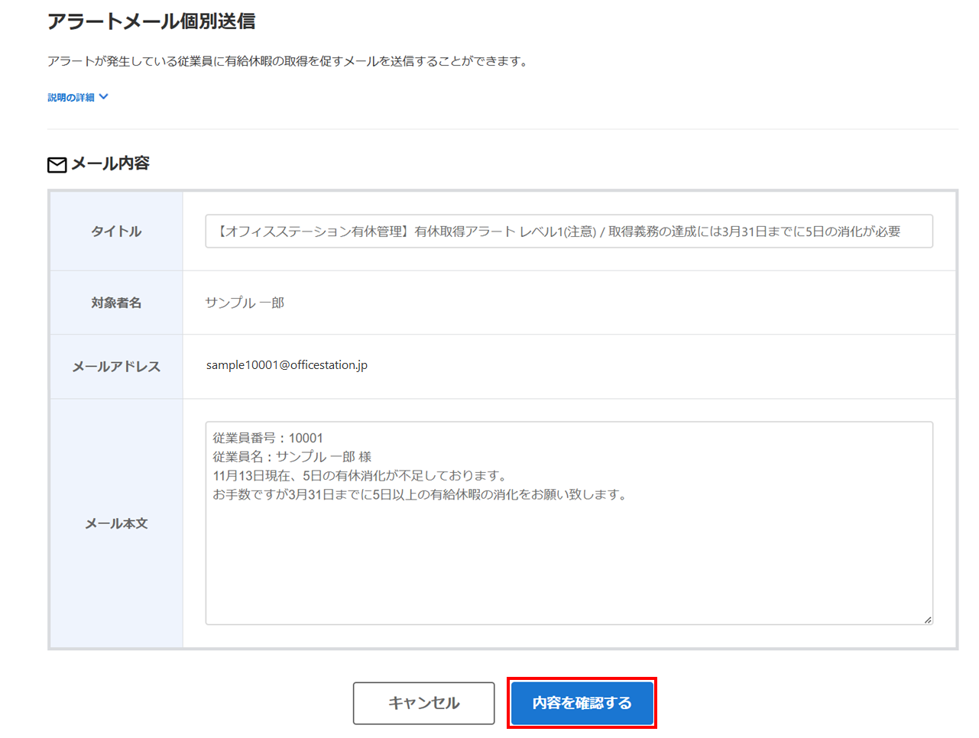Select the sample10001@officestation.jp email address
This screenshot has width=979, height=738.
(x=287, y=365)
